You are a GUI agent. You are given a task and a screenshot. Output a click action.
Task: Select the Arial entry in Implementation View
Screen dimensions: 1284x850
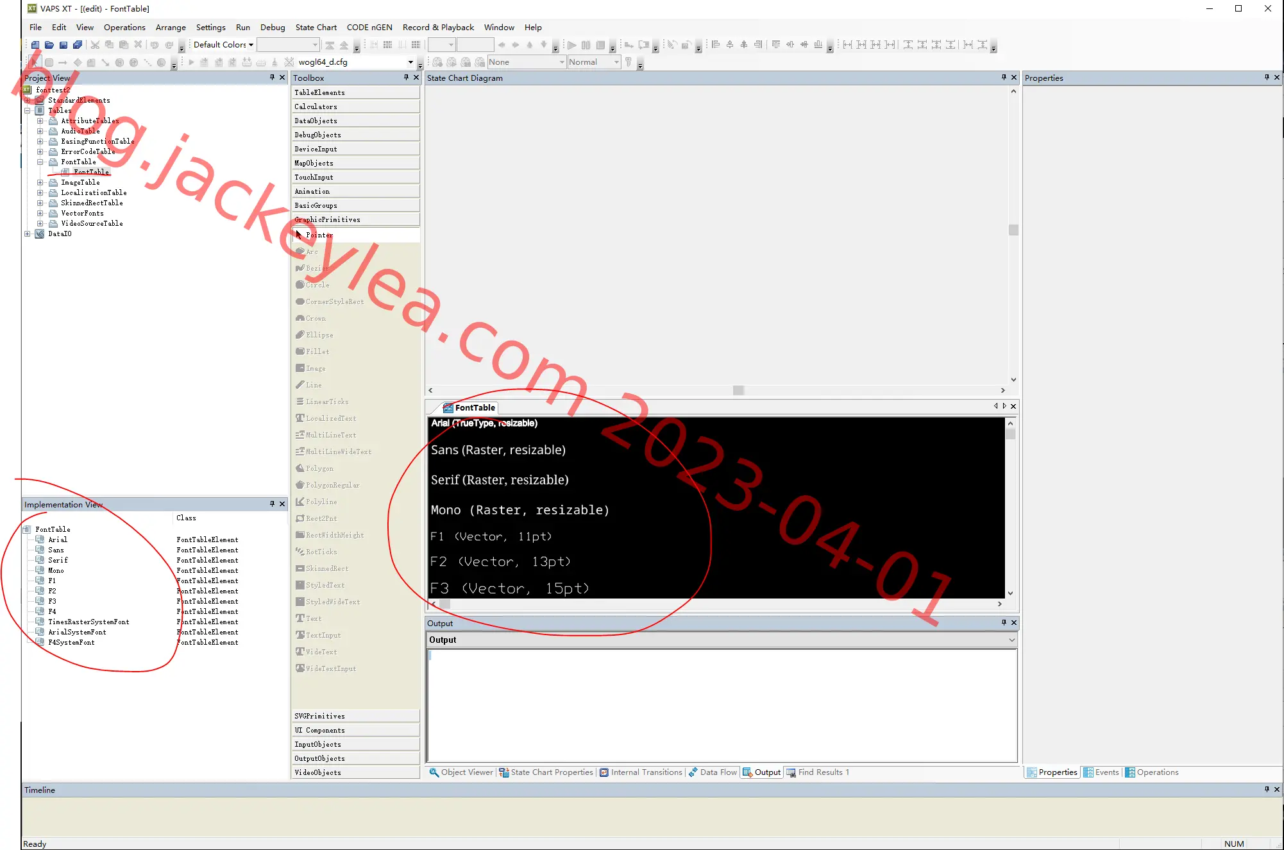[x=57, y=540]
